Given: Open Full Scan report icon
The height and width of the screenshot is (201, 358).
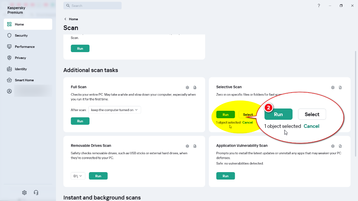Looking at the screenshot, I should (195, 88).
